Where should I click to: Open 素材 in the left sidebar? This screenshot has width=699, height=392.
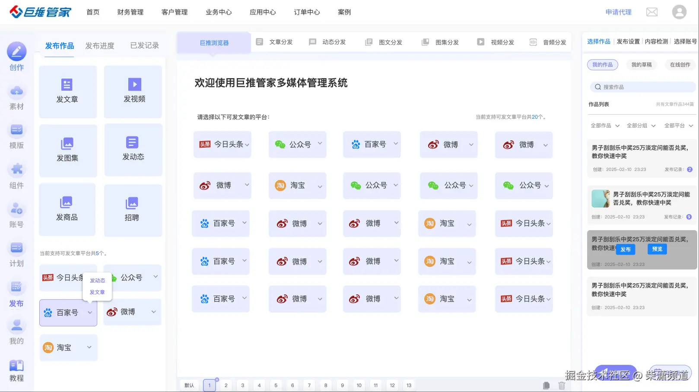pyautogui.click(x=16, y=97)
